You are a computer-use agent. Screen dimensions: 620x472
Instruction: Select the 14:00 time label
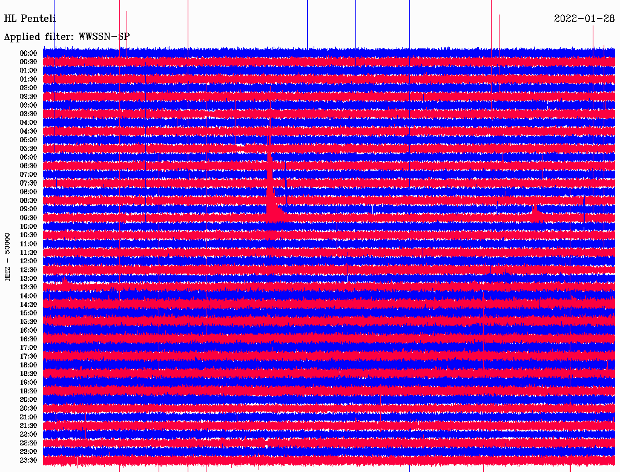28,296
